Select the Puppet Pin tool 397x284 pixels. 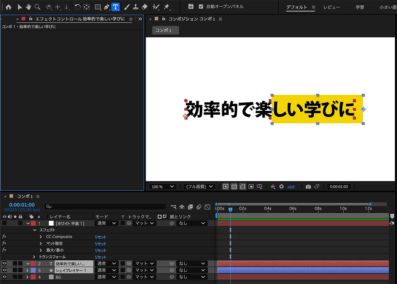point(167,7)
